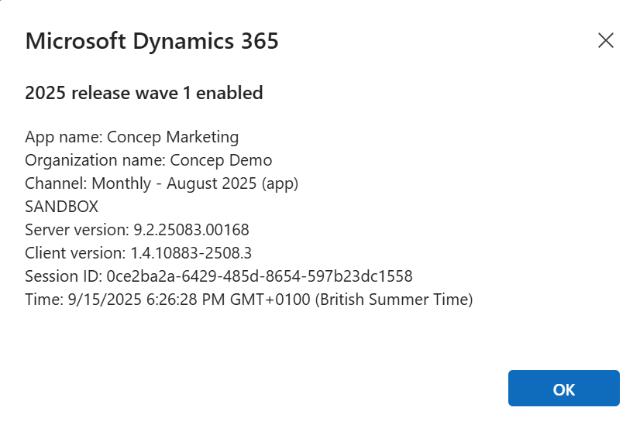Click the Microsoft Dynamics 365 dialog title
640x428 pixels.
point(152,41)
